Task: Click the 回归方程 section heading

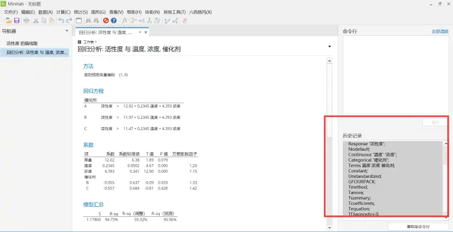Action: coord(93,91)
